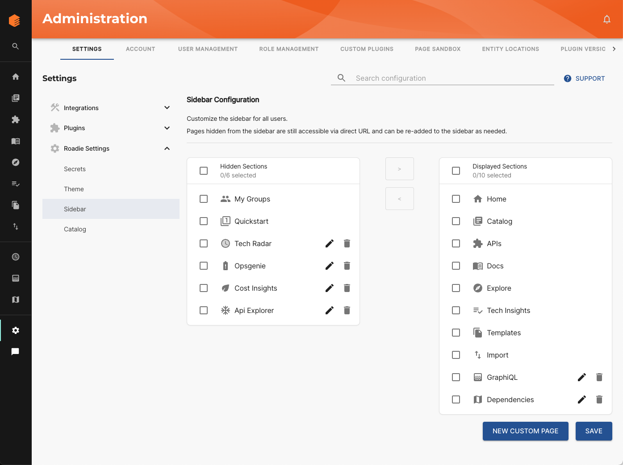Edit the Cost Insights section

(x=330, y=288)
